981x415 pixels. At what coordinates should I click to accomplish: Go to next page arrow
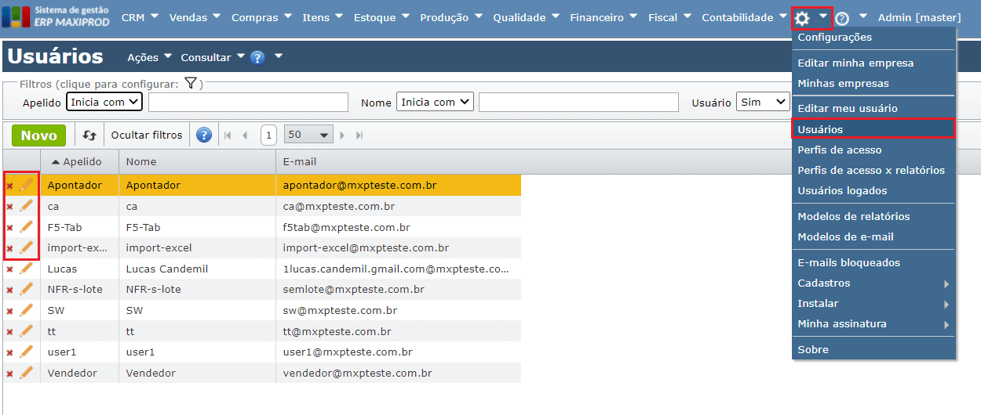tap(343, 135)
